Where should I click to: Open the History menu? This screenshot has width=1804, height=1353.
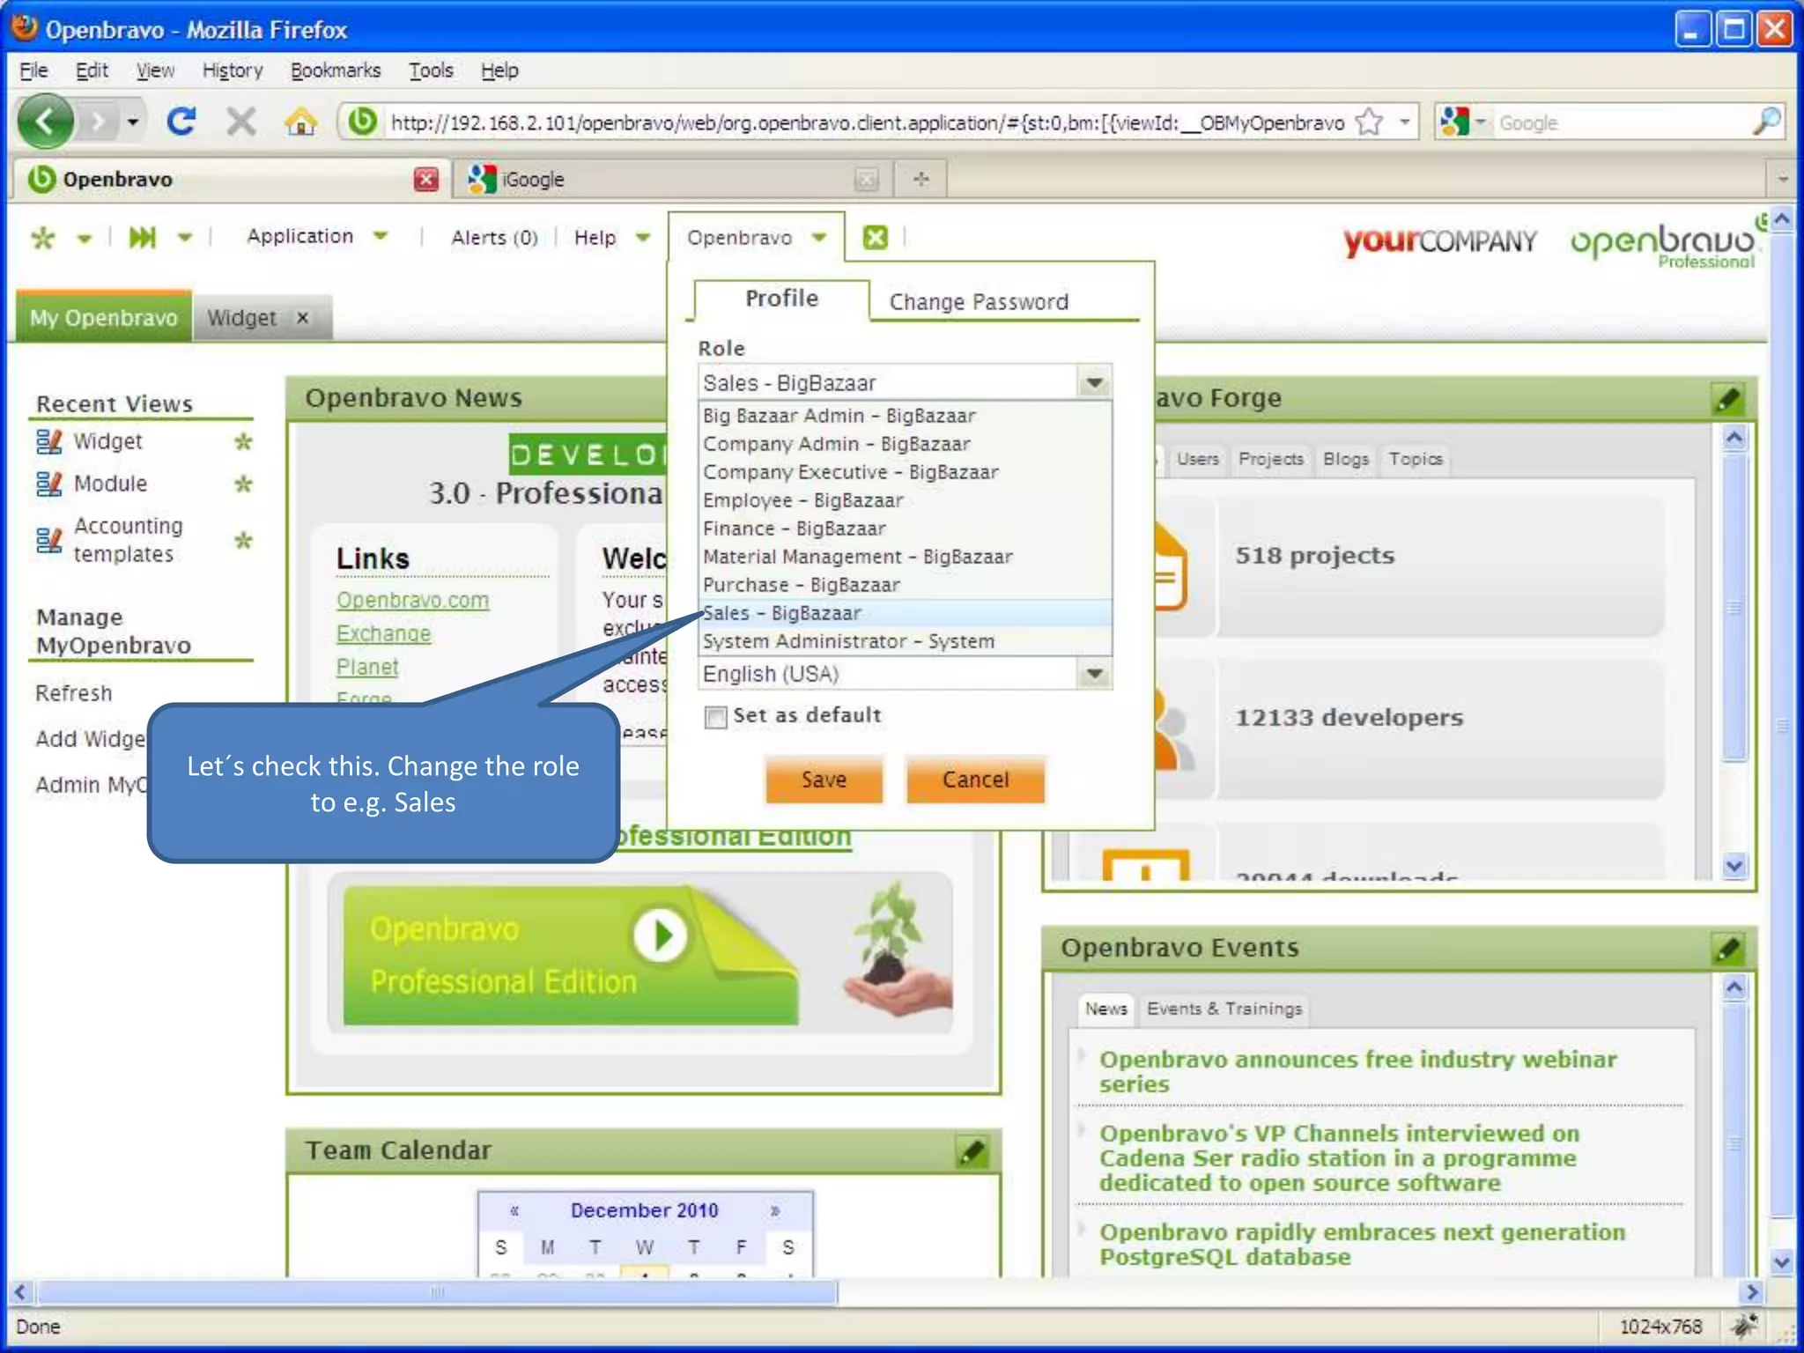coord(233,70)
